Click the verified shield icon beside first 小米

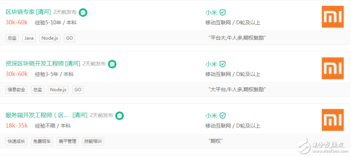(222, 12)
